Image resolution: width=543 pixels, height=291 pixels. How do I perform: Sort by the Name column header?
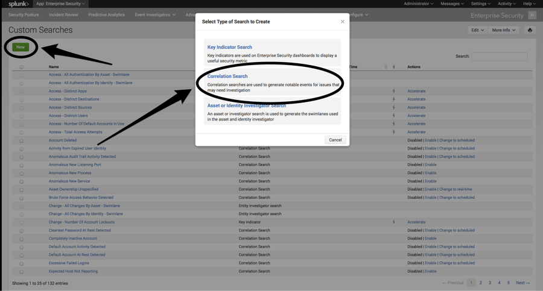pos(54,67)
